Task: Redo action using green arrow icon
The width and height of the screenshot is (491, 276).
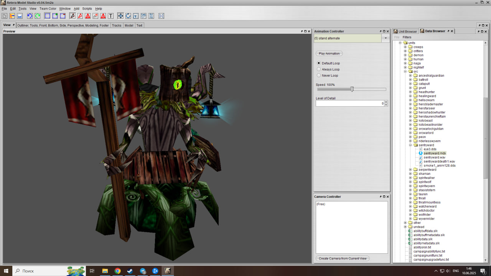Action: pos(37,16)
